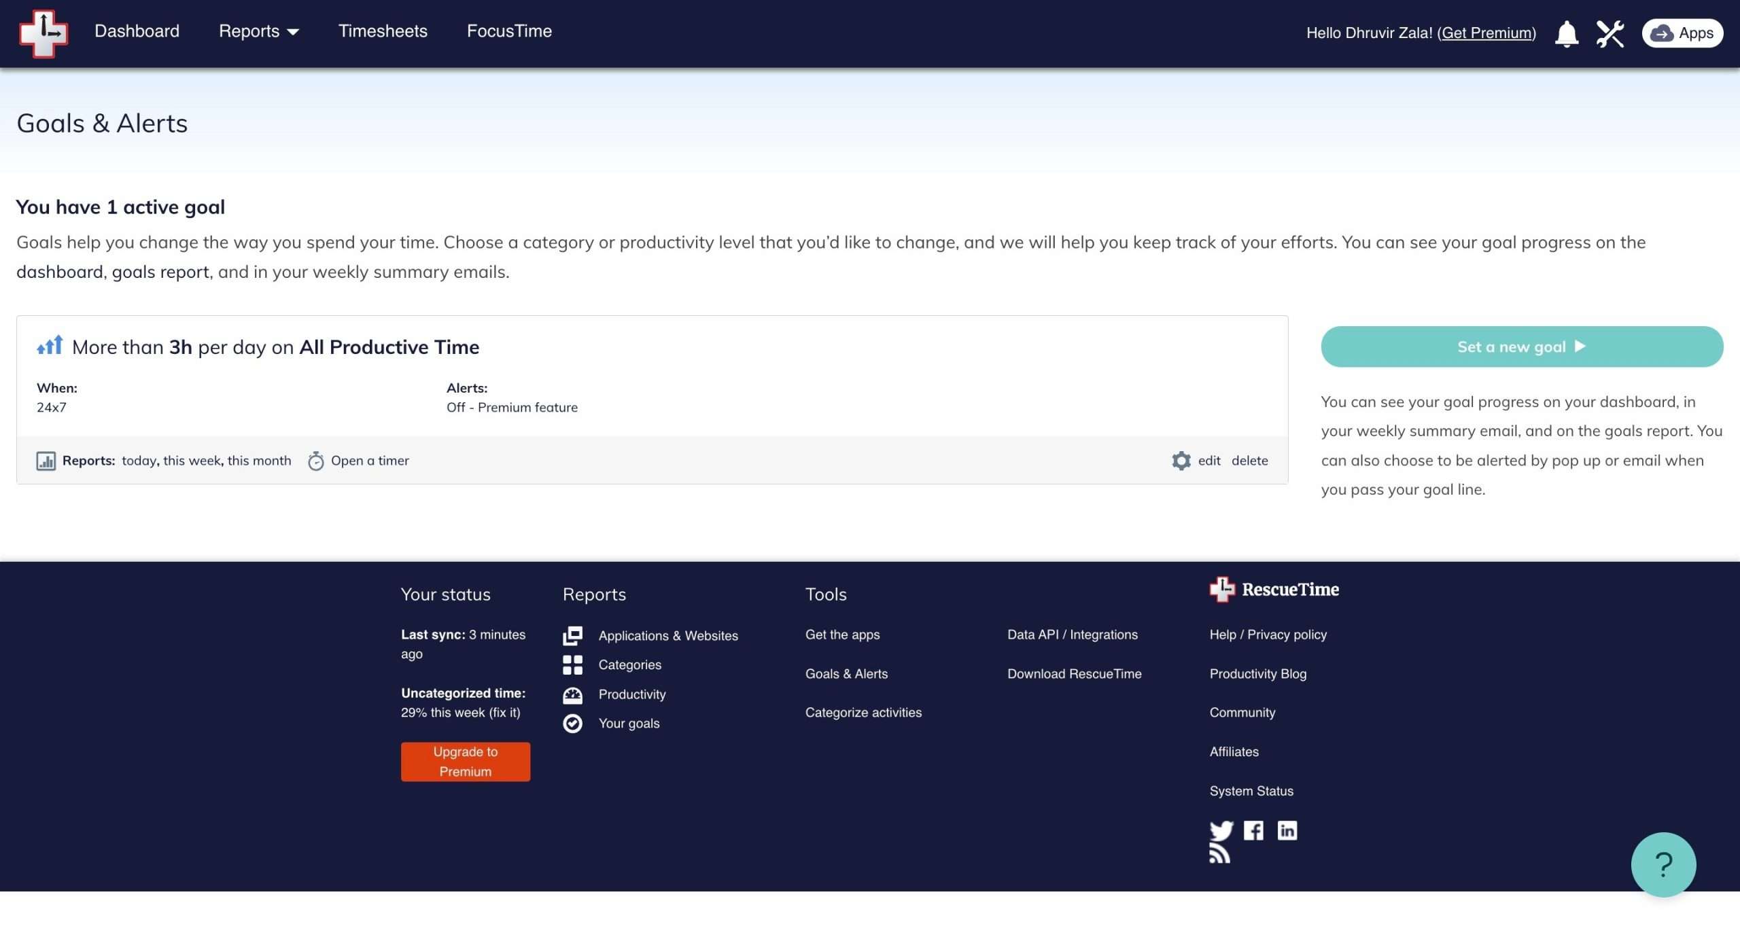Screen dimensions: 1740x941
Task: Open RescueTime Facebook page icon
Action: (x=1253, y=830)
